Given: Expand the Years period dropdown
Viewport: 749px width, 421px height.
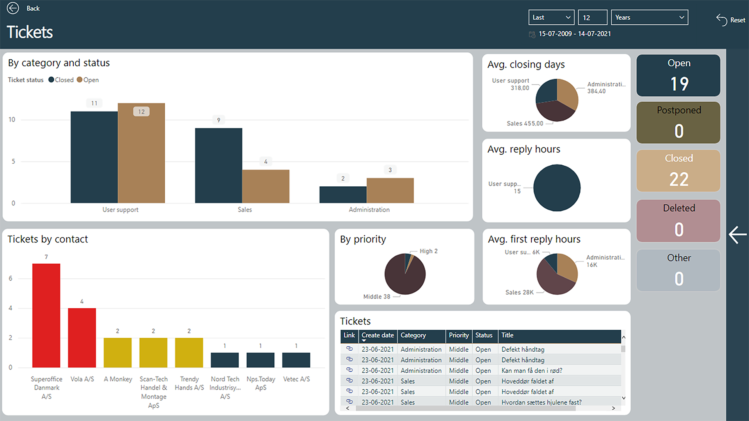Looking at the screenshot, I should [x=649, y=18].
